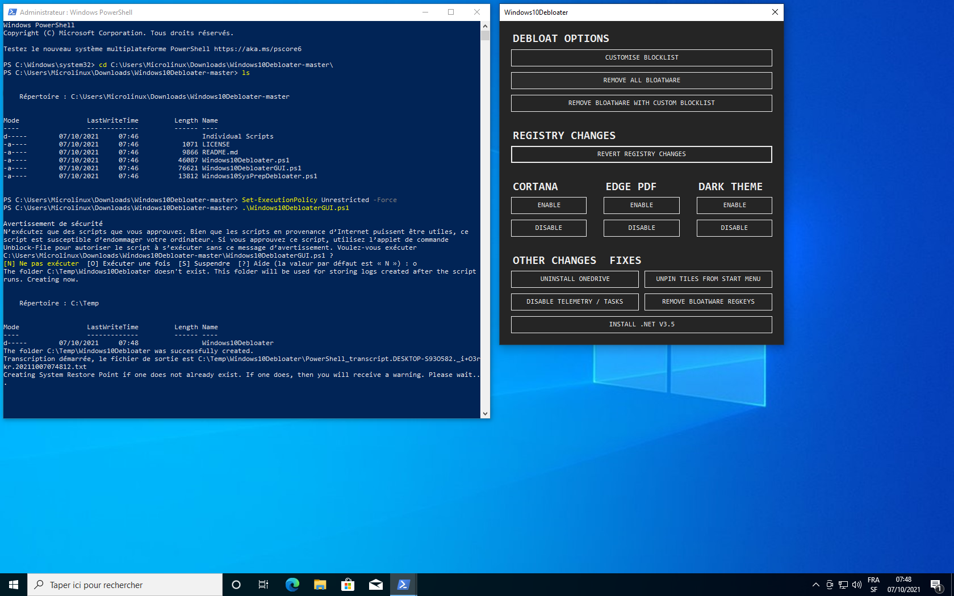Open Microsoft Store from the taskbar
The image size is (954, 596).
click(348, 585)
